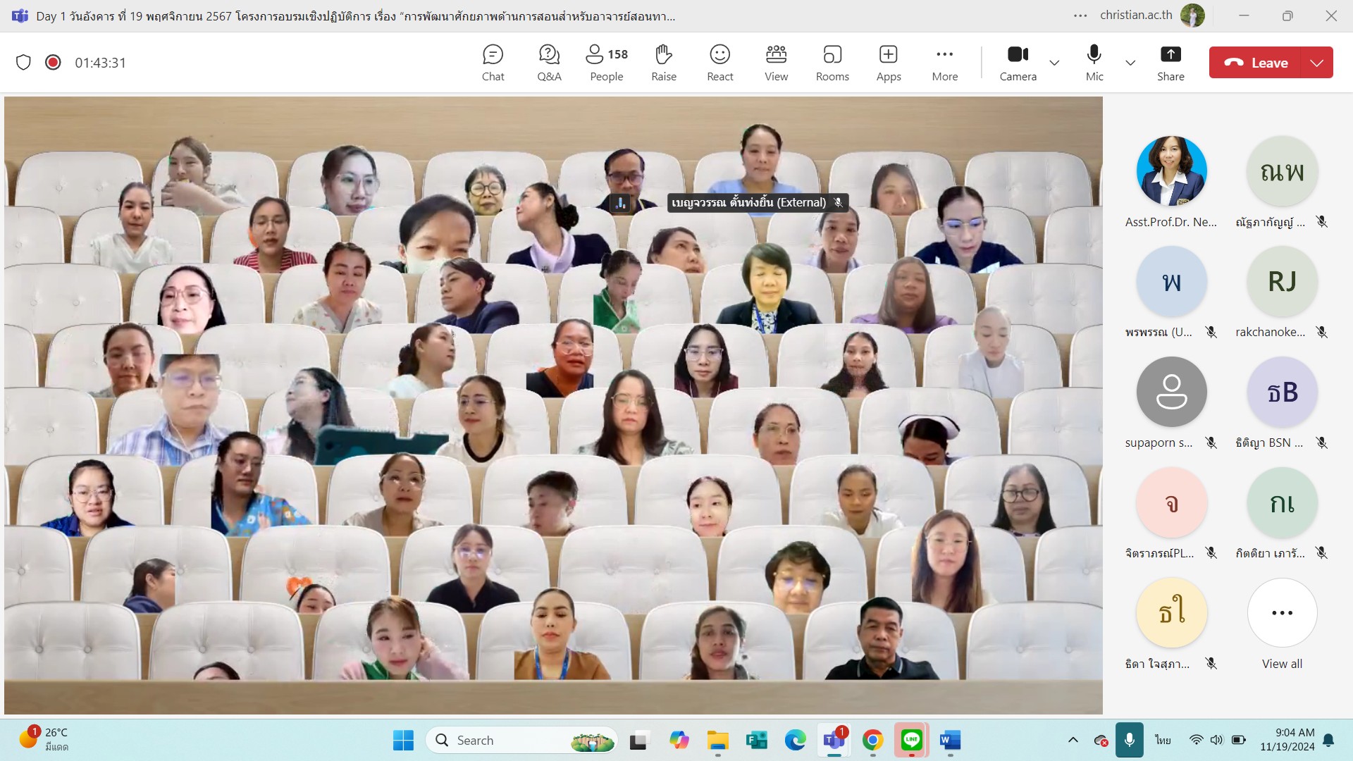Show the People list with 158 participants

(x=607, y=63)
